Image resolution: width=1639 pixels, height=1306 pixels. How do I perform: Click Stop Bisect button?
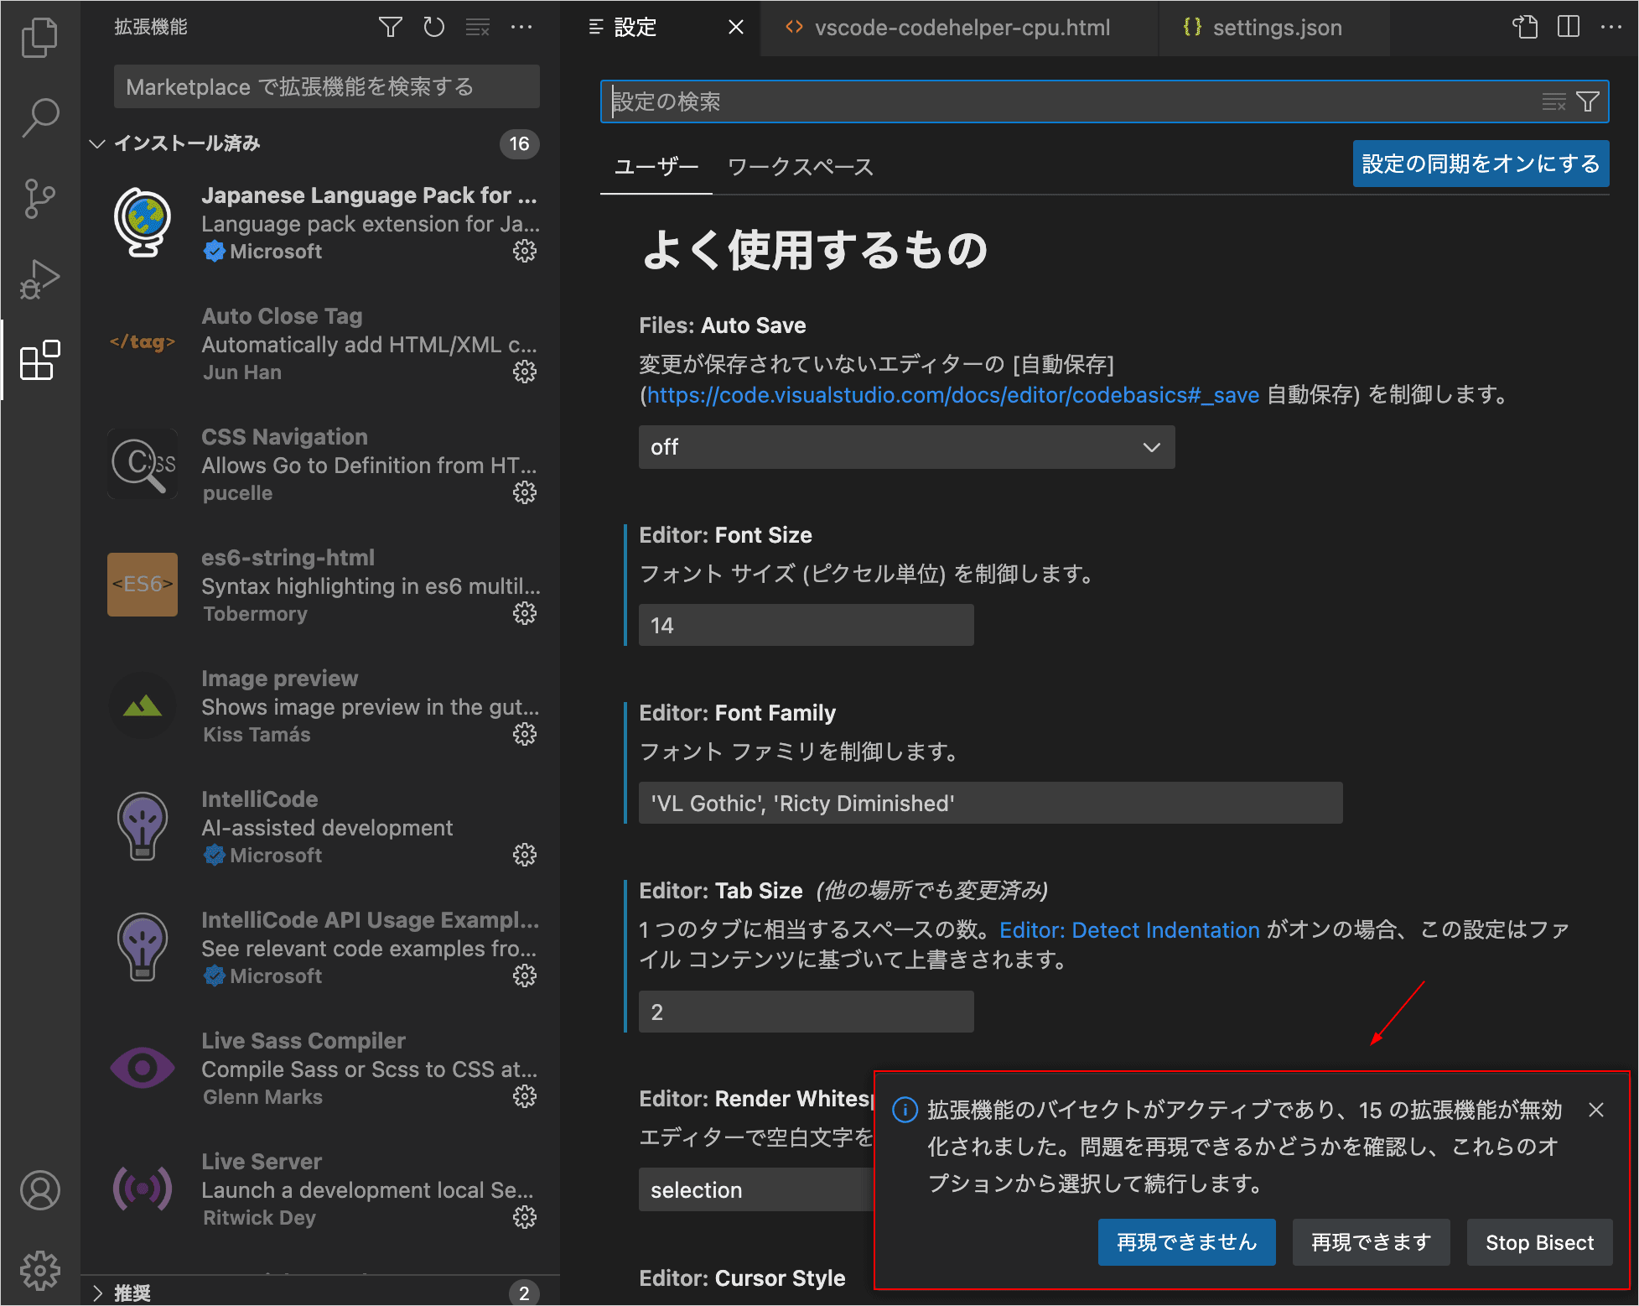pos(1539,1242)
